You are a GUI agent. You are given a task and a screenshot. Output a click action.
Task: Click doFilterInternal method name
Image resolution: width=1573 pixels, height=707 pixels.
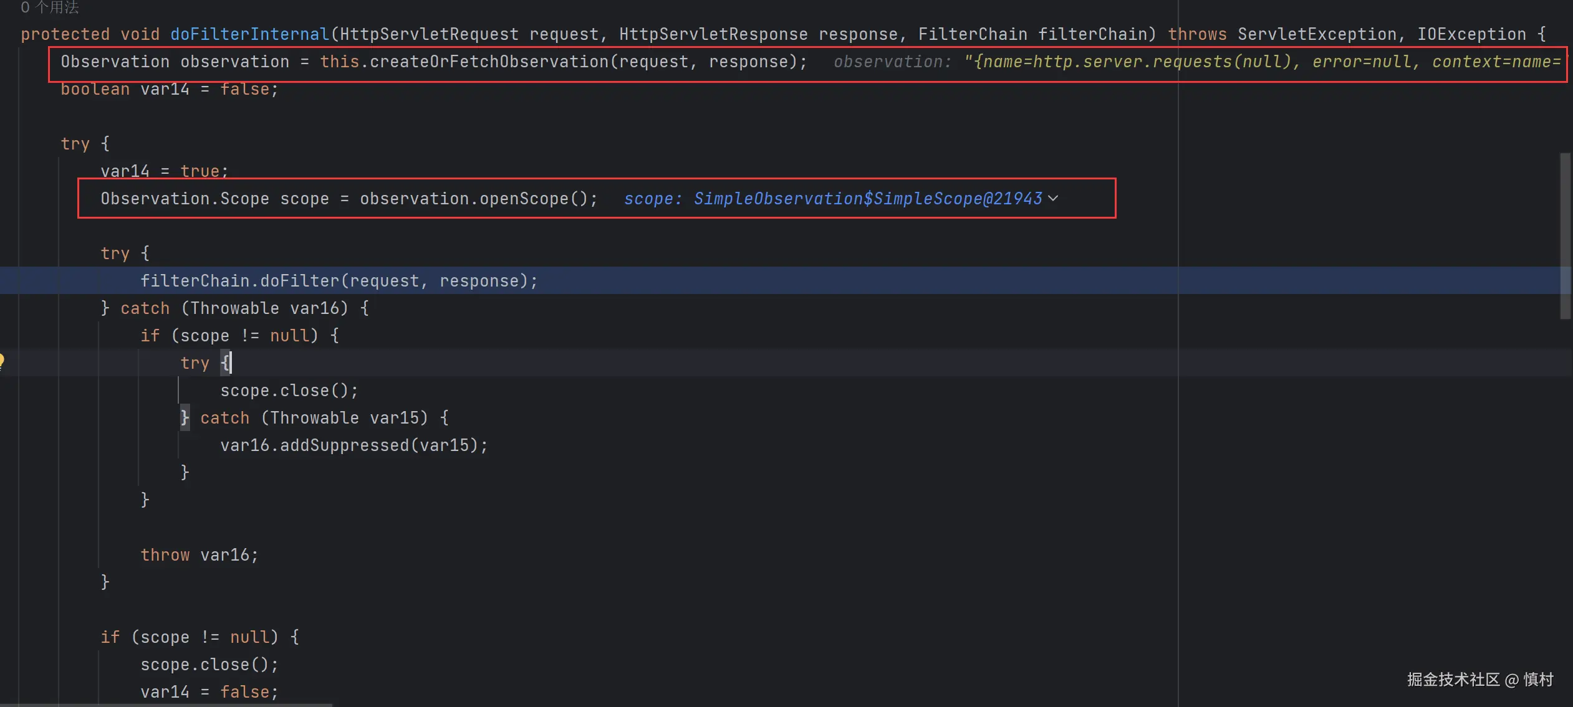point(249,34)
